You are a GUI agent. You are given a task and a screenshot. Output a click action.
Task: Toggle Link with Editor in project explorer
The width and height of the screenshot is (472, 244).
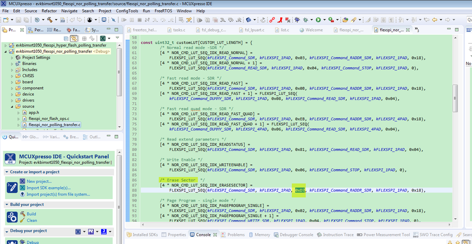[x=74, y=38]
